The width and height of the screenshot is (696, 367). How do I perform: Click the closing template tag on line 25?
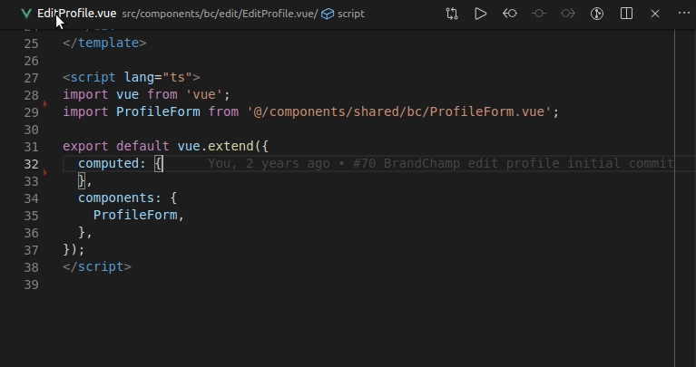(104, 43)
